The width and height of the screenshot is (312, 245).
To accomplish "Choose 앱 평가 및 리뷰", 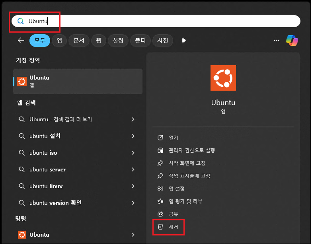I will pyautogui.click(x=185, y=201).
